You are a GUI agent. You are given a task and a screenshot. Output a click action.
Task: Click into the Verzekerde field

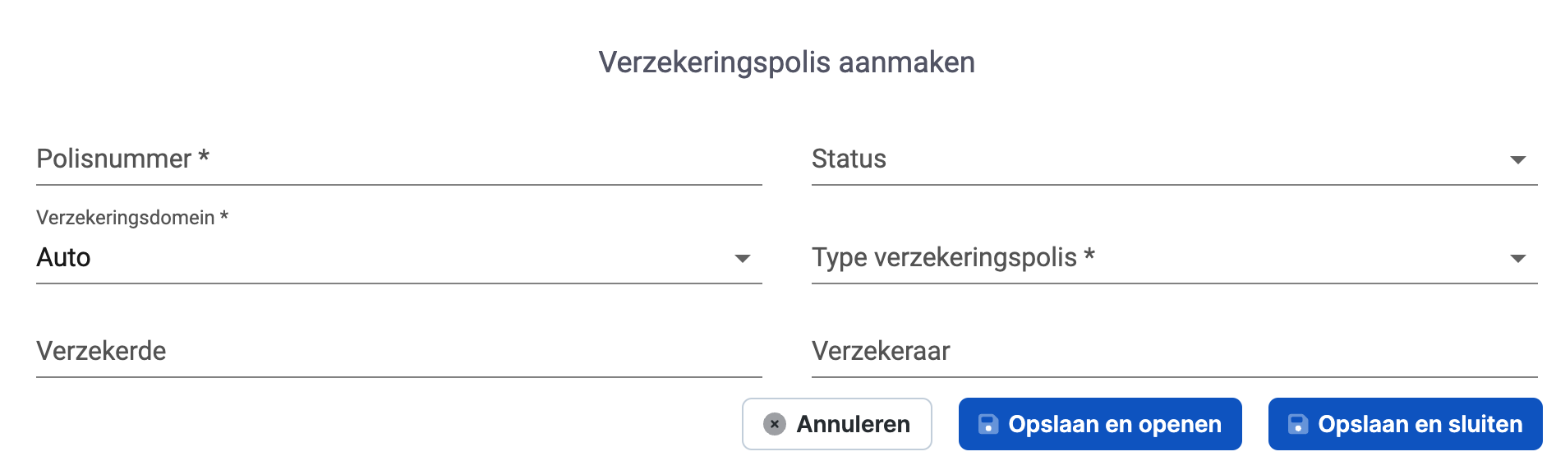coord(398,352)
